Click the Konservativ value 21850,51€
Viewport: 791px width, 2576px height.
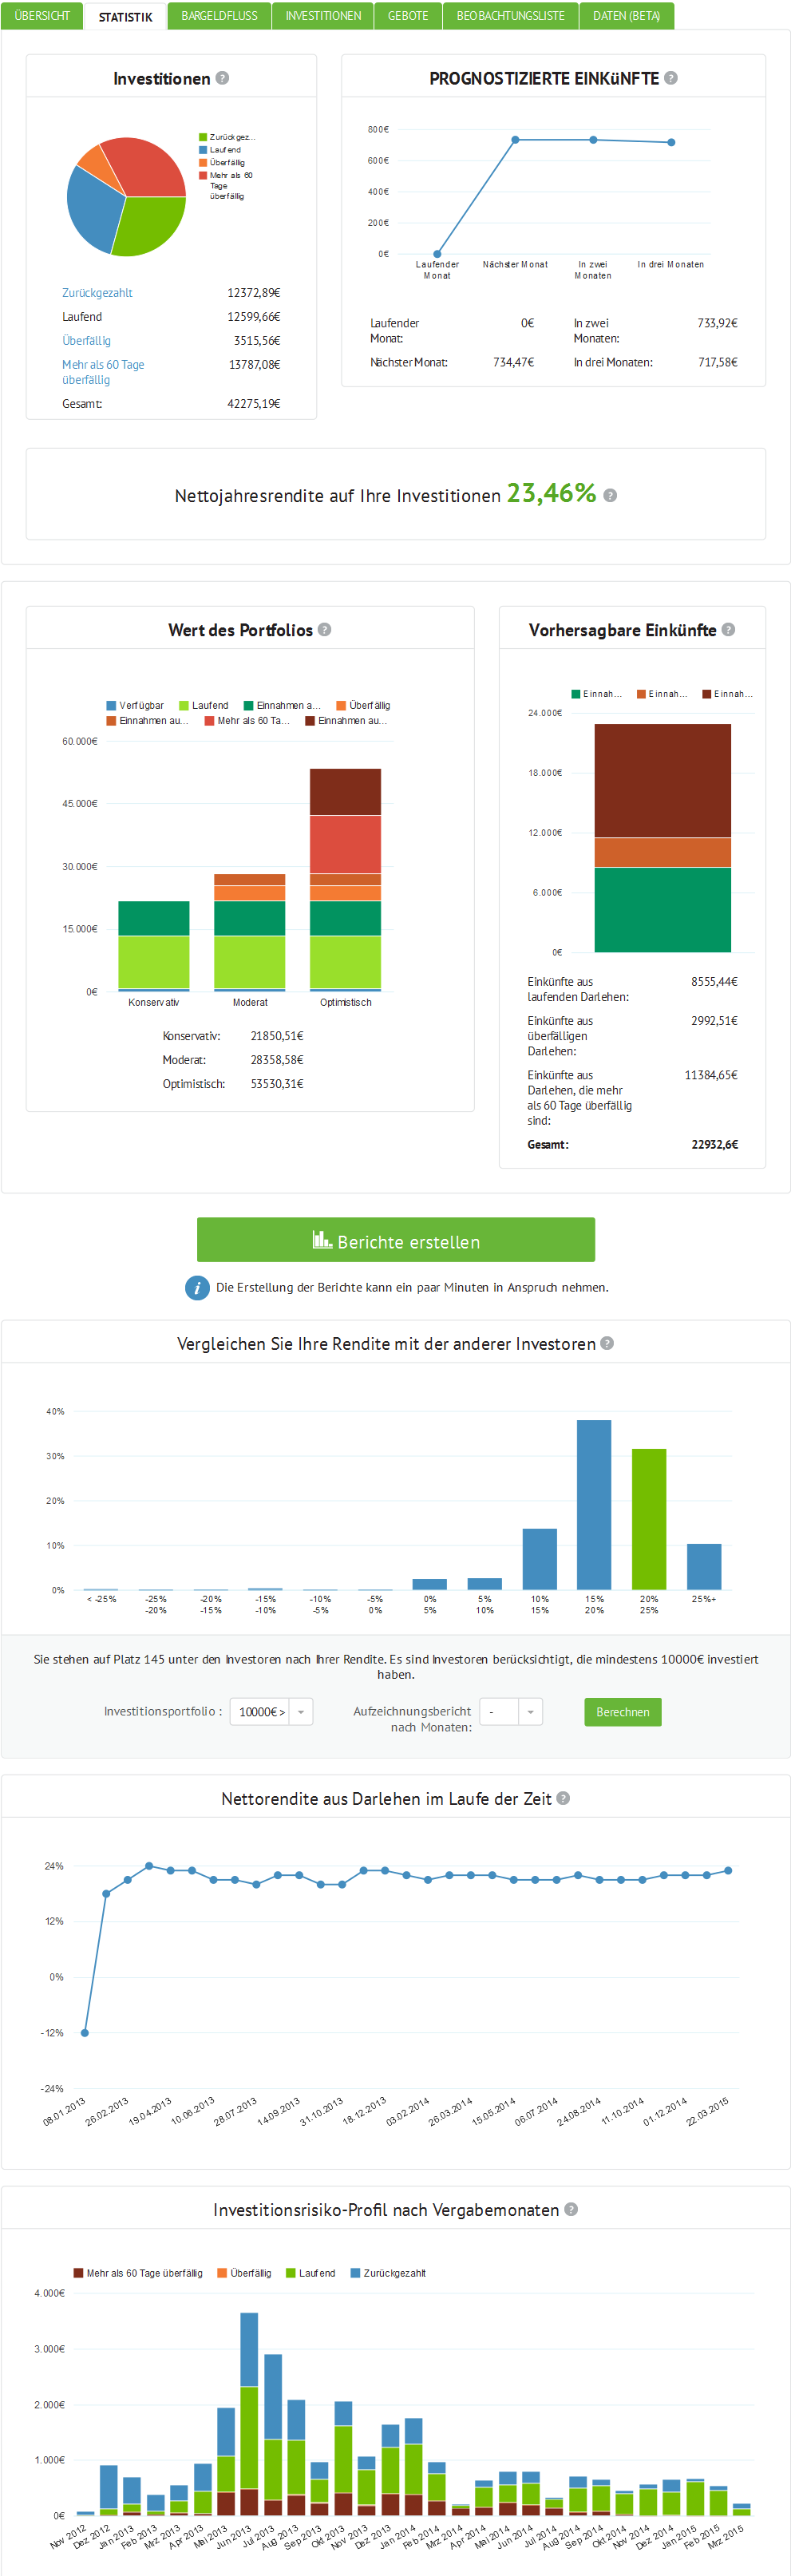[x=277, y=1036]
